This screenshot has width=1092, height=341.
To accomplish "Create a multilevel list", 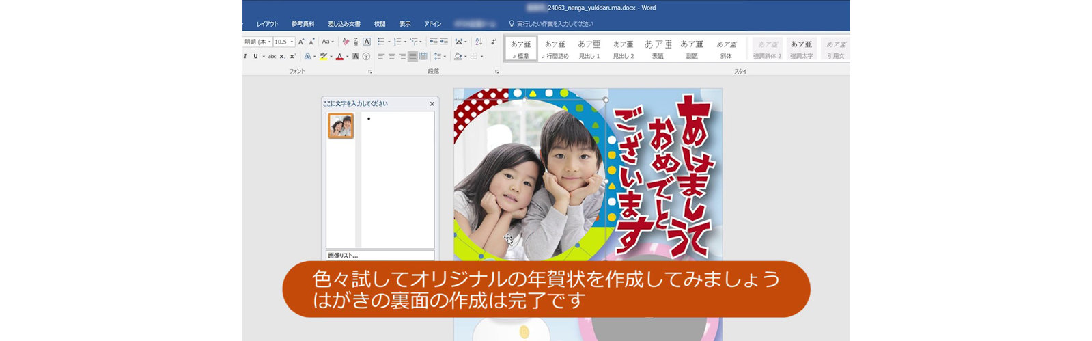I will point(414,42).
